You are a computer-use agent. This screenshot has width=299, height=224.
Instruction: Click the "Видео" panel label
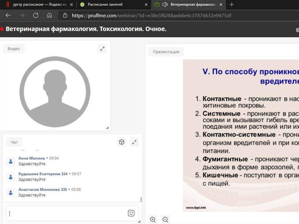(x=14, y=49)
